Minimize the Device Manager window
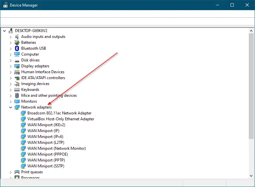255x187 pixels. (217, 5)
